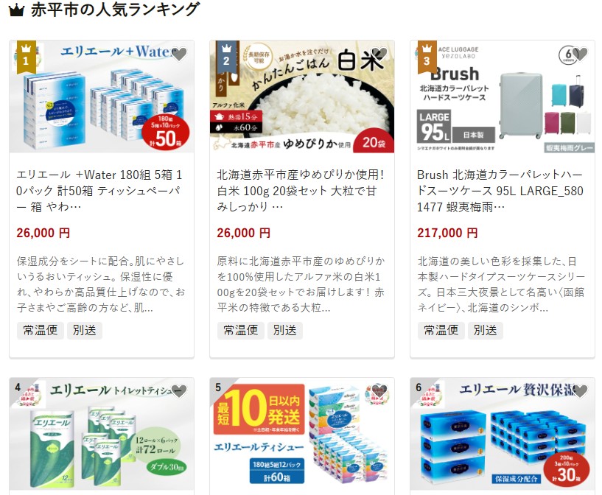Open the かんたんごはん white rice product image
602x495 pixels.
pos(302,96)
